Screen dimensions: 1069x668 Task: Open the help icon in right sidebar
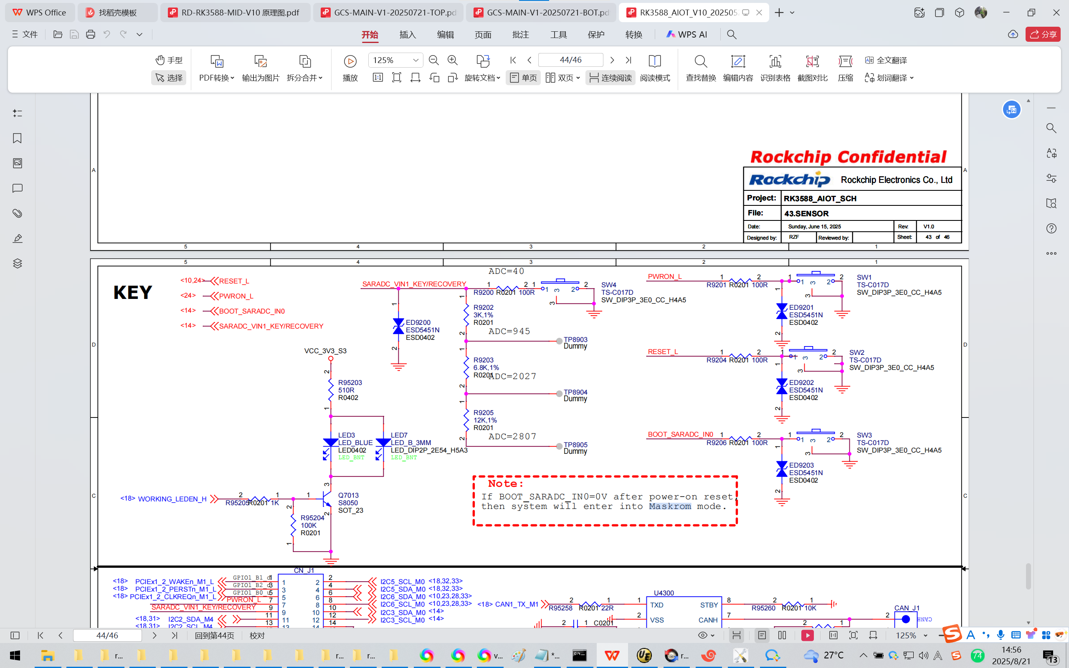(1051, 228)
